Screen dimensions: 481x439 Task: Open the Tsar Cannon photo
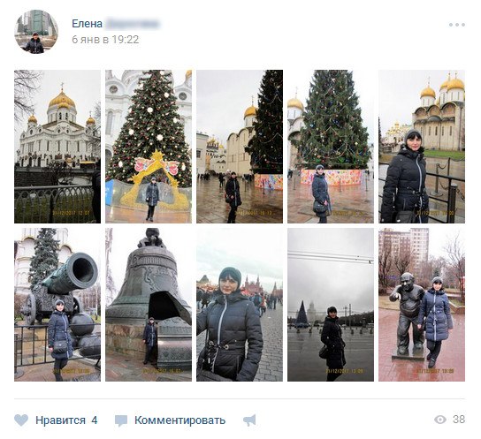click(57, 305)
